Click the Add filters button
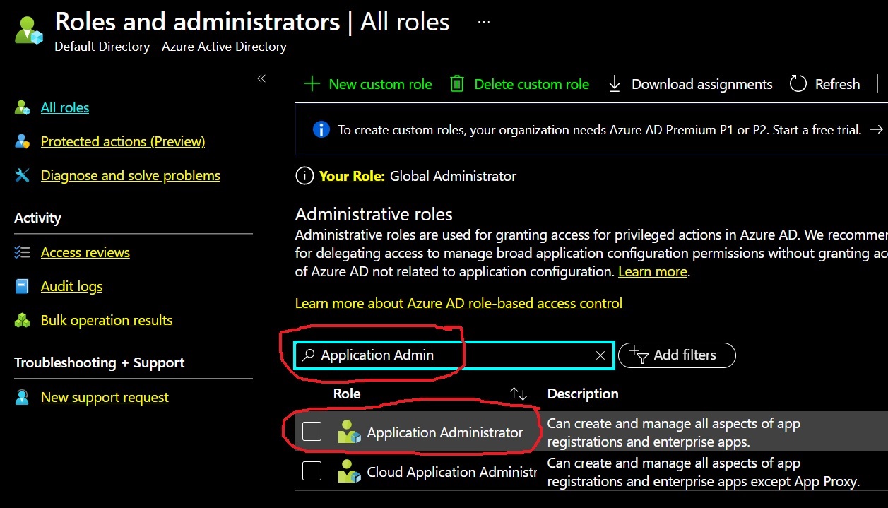Image resolution: width=888 pixels, height=508 pixels. click(677, 355)
